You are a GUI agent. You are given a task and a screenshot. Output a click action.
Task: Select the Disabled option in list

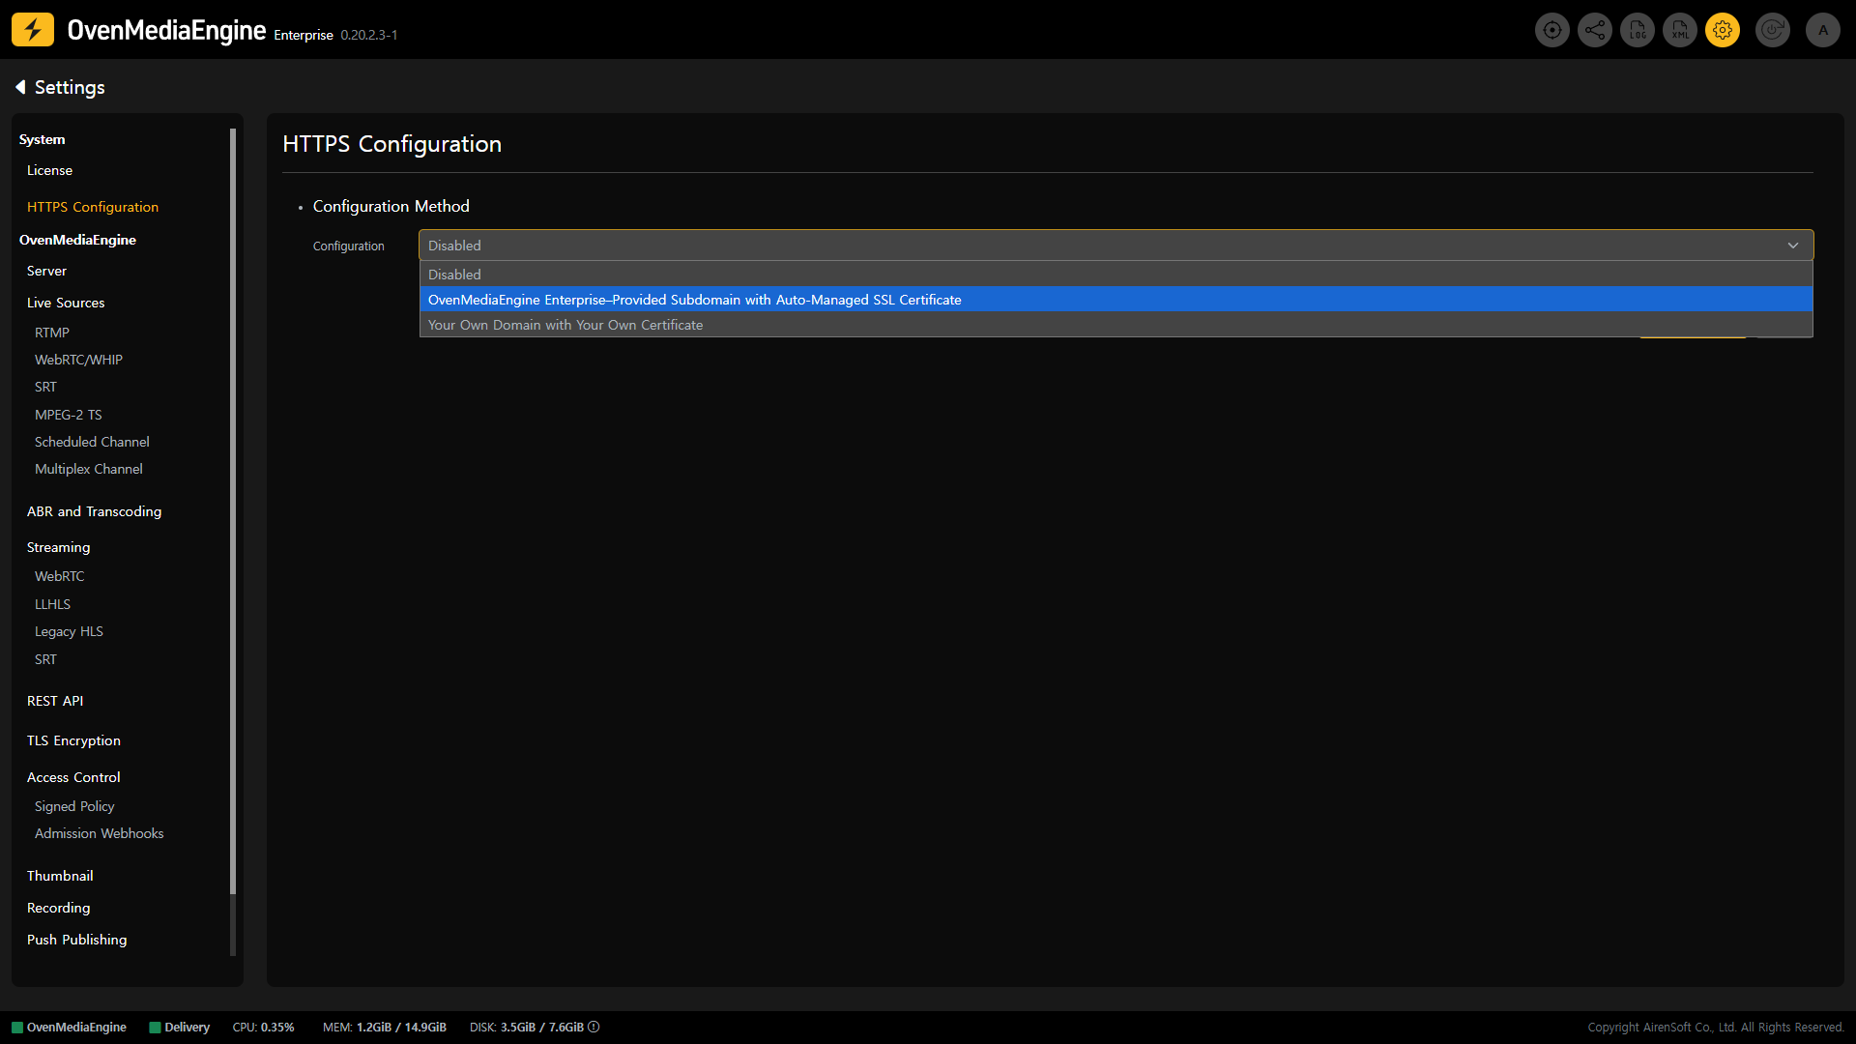[454, 275]
